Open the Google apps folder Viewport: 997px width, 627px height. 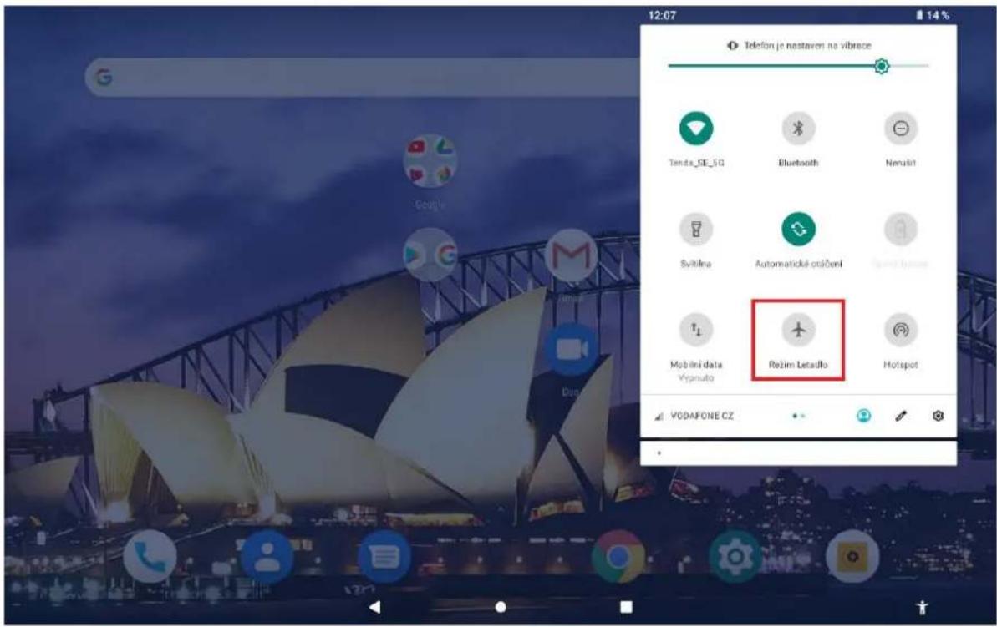430,161
